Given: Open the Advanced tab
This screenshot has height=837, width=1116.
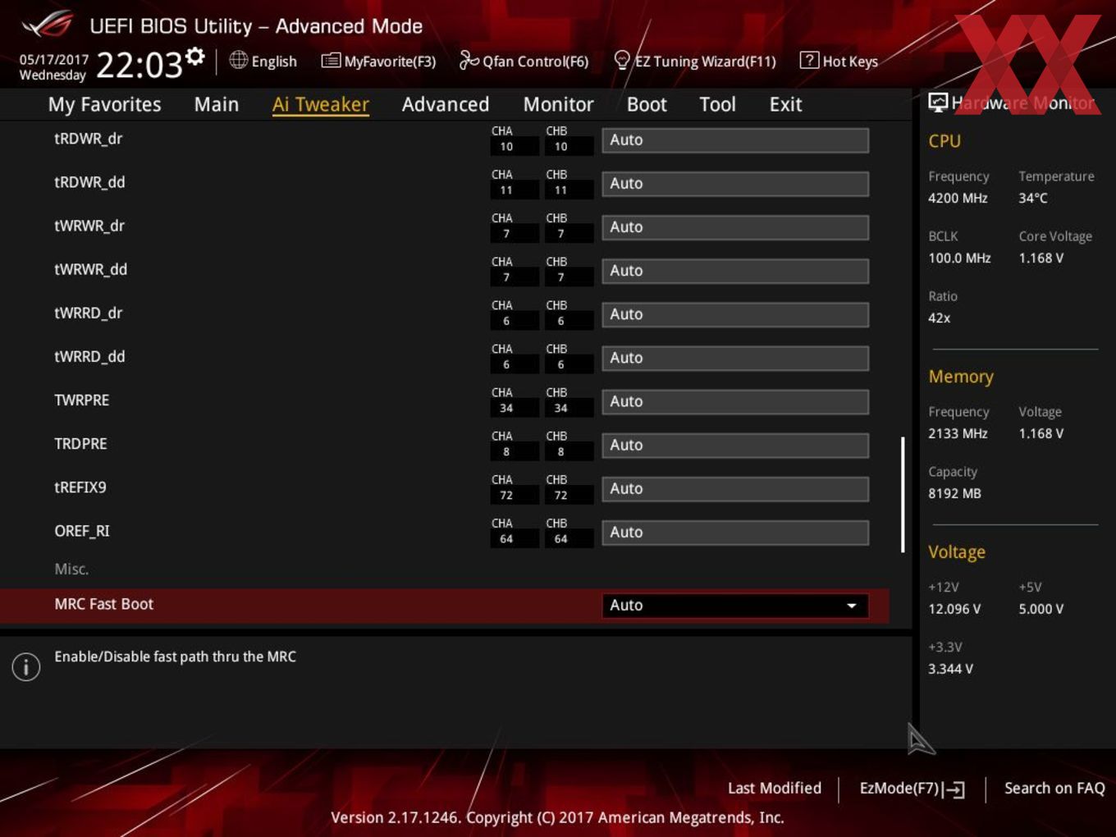Looking at the screenshot, I should (x=446, y=104).
